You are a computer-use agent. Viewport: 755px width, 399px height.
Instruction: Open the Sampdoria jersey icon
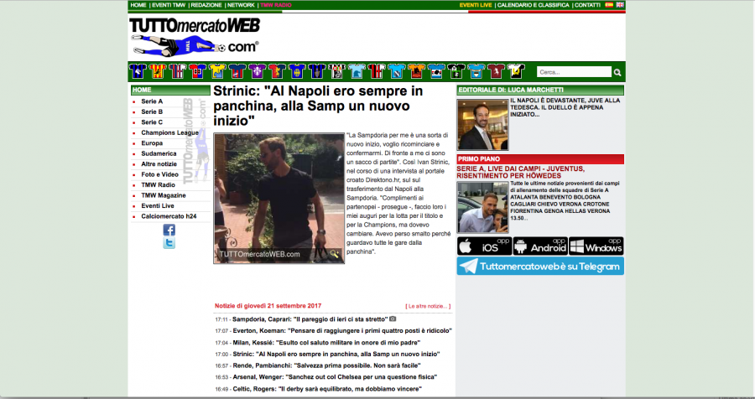pos(436,71)
